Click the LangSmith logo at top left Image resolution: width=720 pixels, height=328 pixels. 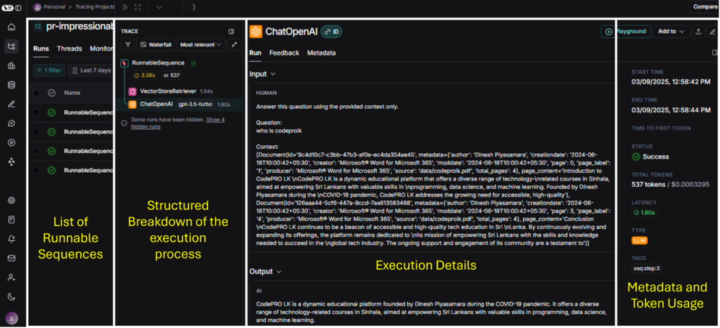(7, 8)
